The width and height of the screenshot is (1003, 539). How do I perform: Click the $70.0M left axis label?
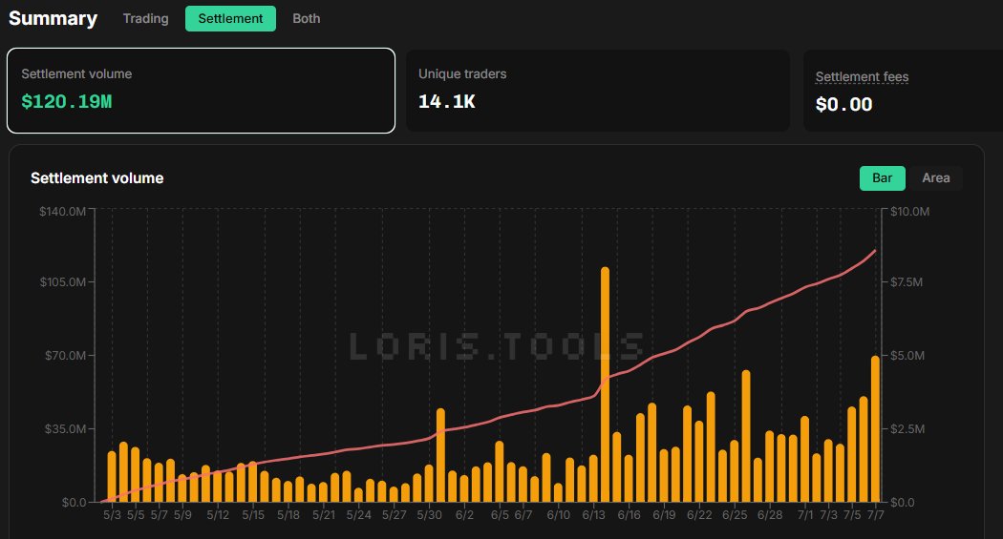point(65,355)
